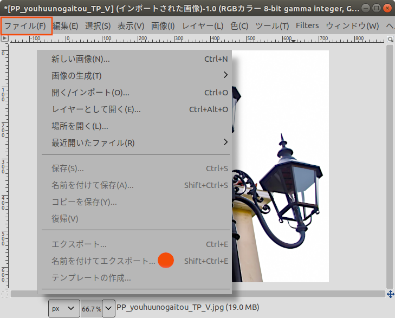Open the Filters menu
395x318 pixels.
tap(307, 25)
